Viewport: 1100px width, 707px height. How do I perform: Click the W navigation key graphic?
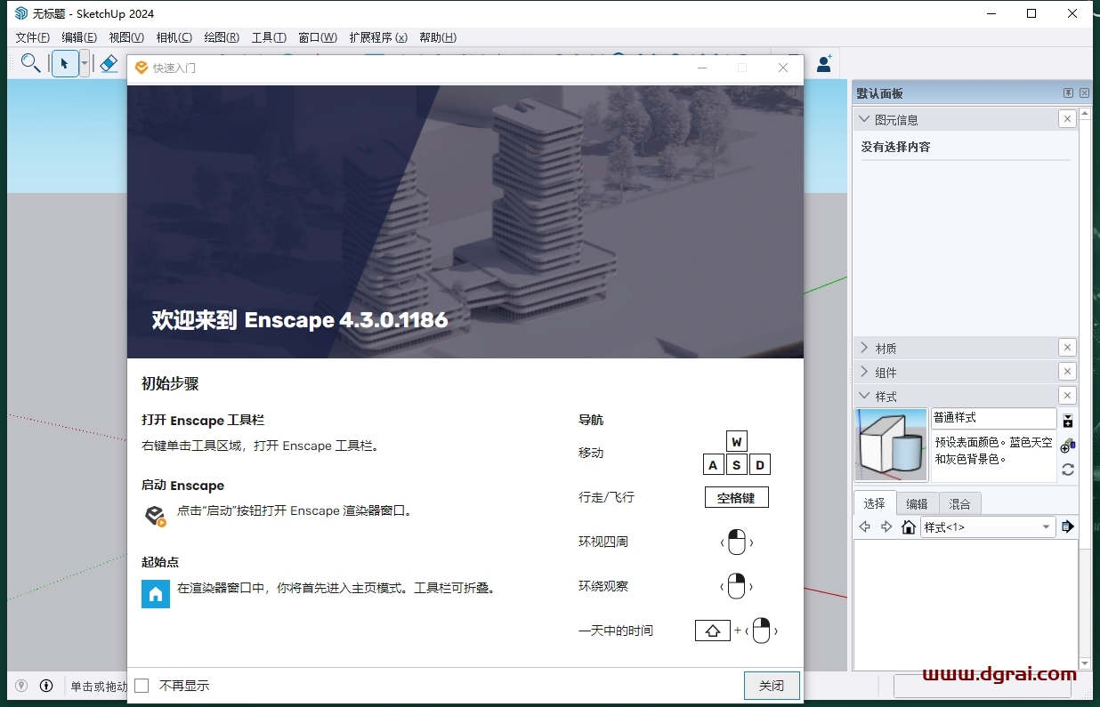click(x=736, y=441)
